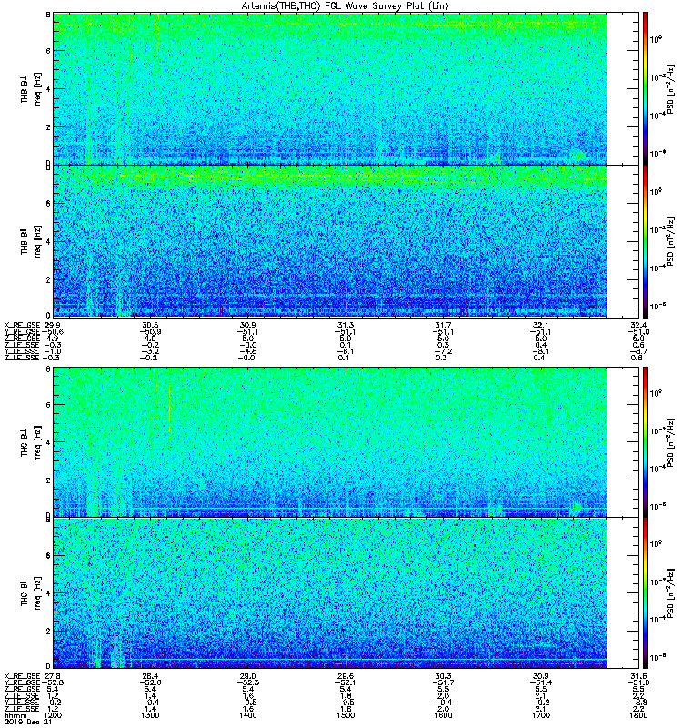Click the 1200 time tick label
The height and width of the screenshot is (728, 682).
(52, 715)
